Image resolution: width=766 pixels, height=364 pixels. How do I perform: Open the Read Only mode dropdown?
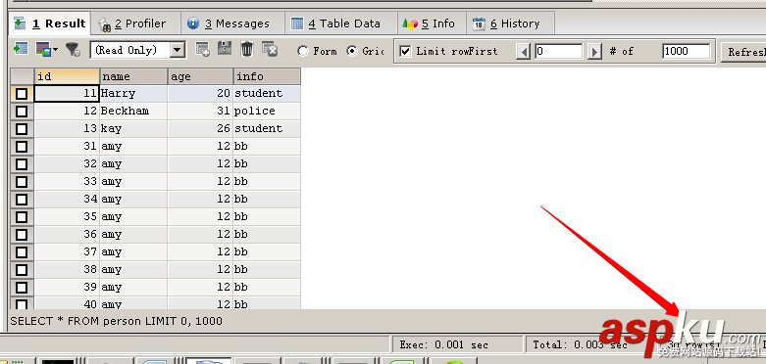(178, 50)
